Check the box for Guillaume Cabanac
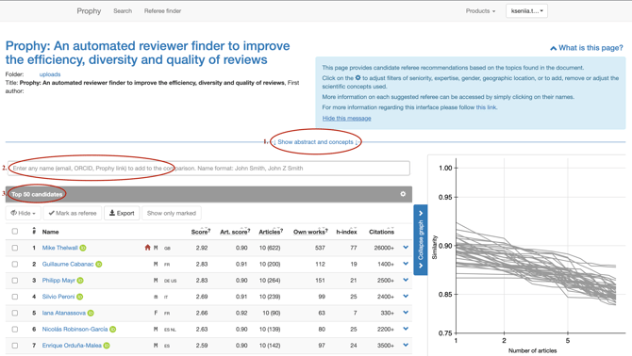The width and height of the screenshot is (632, 356). pyautogui.click(x=15, y=265)
